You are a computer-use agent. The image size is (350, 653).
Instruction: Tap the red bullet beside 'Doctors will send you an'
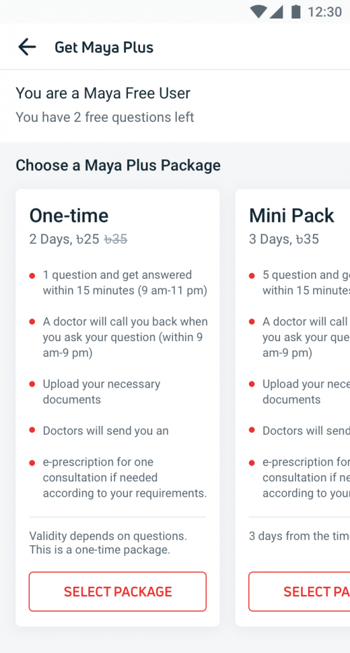(32, 430)
